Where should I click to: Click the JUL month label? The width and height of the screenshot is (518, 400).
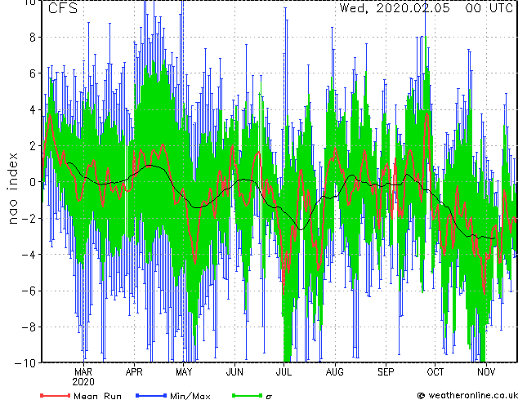284,372
